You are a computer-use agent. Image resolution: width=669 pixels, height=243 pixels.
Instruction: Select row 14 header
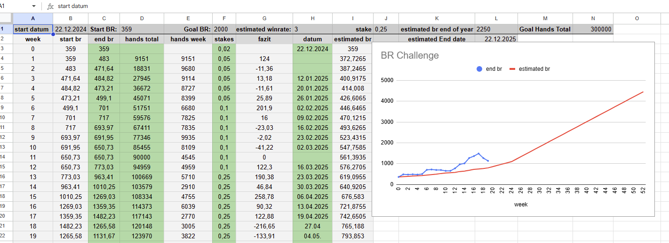[6, 157]
